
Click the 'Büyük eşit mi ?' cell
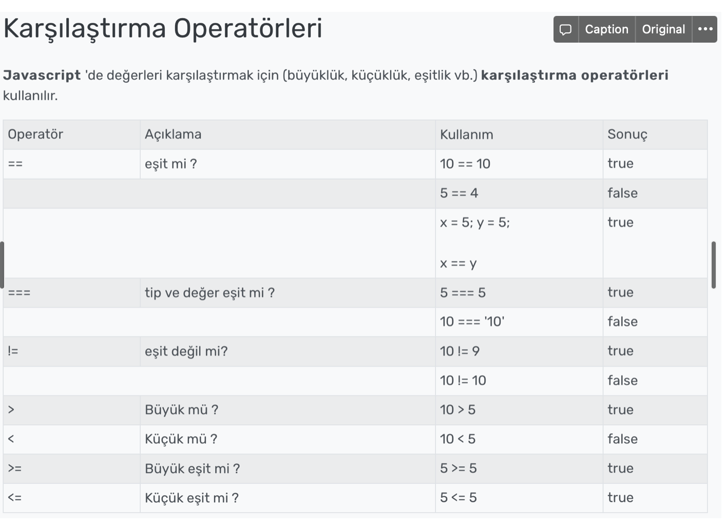[x=288, y=468]
